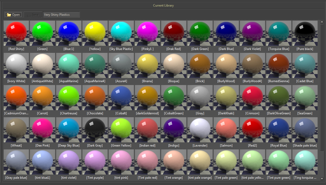This screenshot has width=326, height=185.
Task: Open a material library file
Action: click(13, 15)
